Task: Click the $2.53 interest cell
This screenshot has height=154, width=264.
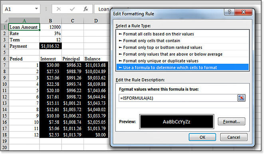Action: pyautogui.click(x=50, y=135)
